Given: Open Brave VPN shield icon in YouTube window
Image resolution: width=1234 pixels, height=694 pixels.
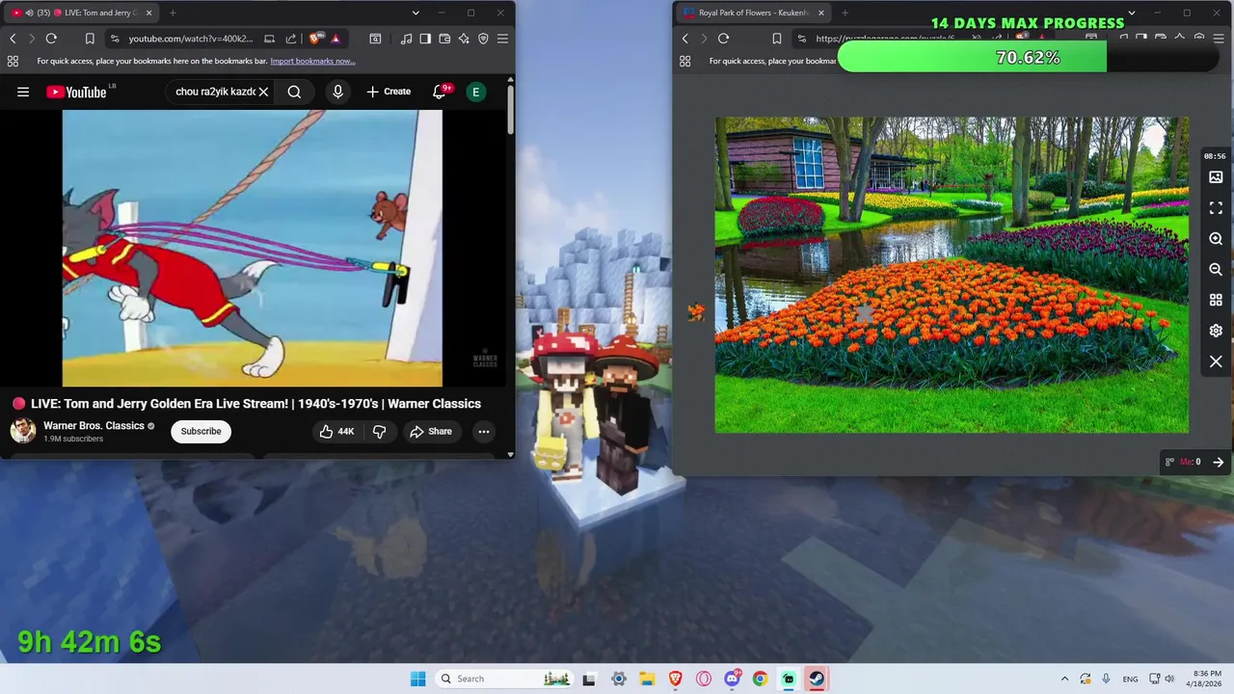Looking at the screenshot, I should pyautogui.click(x=483, y=39).
